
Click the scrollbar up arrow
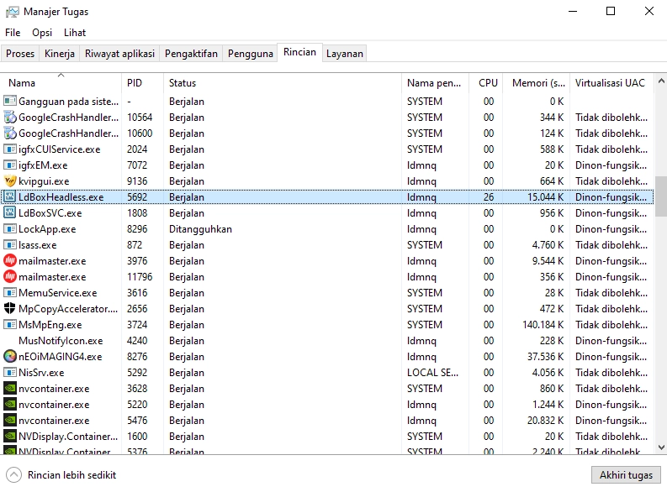point(661,81)
